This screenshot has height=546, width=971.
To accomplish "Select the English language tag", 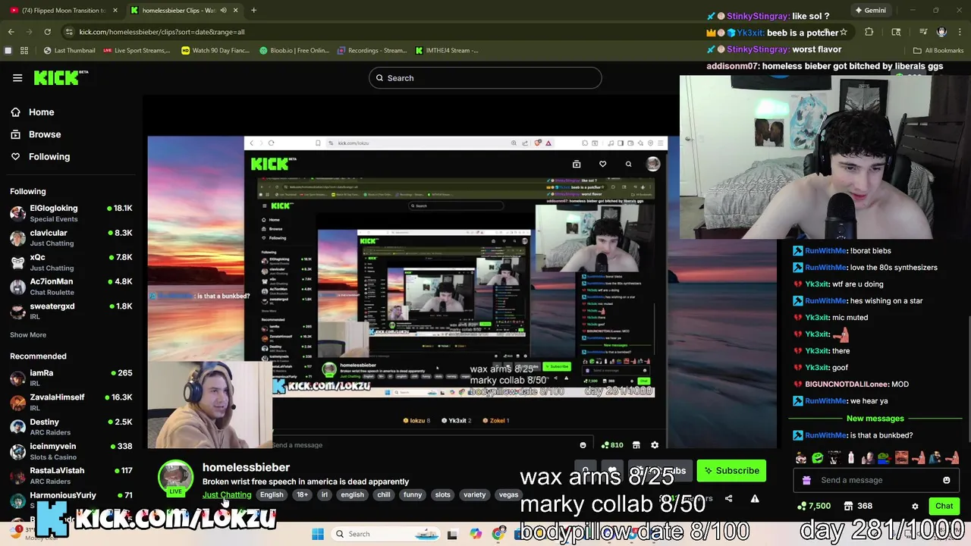I will point(272,494).
